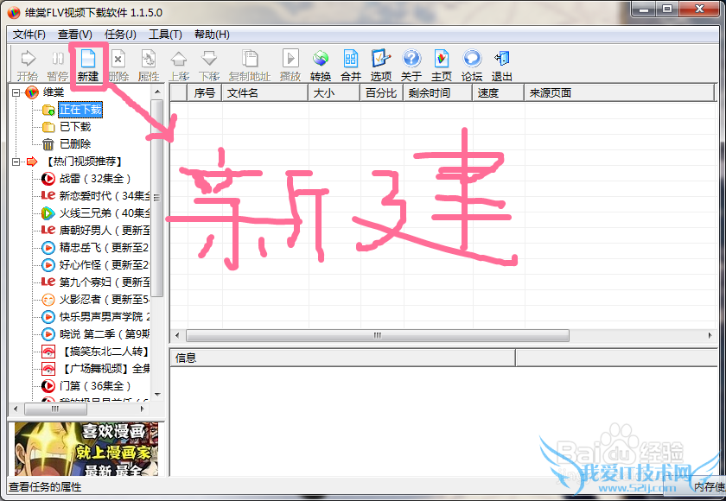Click the orange face icon beside 火影忍者
Screen dimensions: 726x501
click(x=48, y=300)
